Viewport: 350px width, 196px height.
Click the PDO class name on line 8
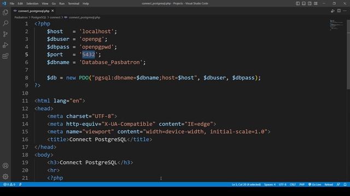[x=84, y=78]
